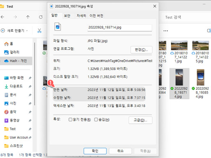Screen dimensions: 211x158
Task: Click the Forward arrow in Explorer
Action: pos(15,17)
